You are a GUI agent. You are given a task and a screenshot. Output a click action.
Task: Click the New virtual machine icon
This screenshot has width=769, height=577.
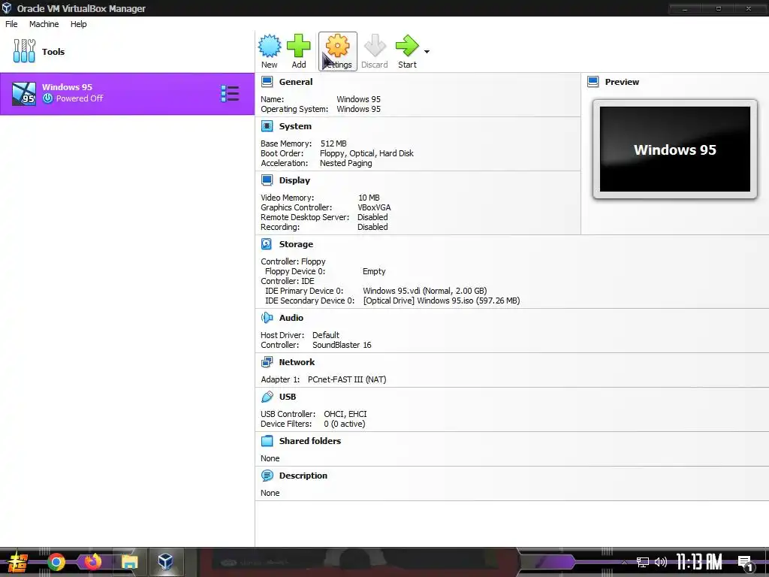point(270,46)
